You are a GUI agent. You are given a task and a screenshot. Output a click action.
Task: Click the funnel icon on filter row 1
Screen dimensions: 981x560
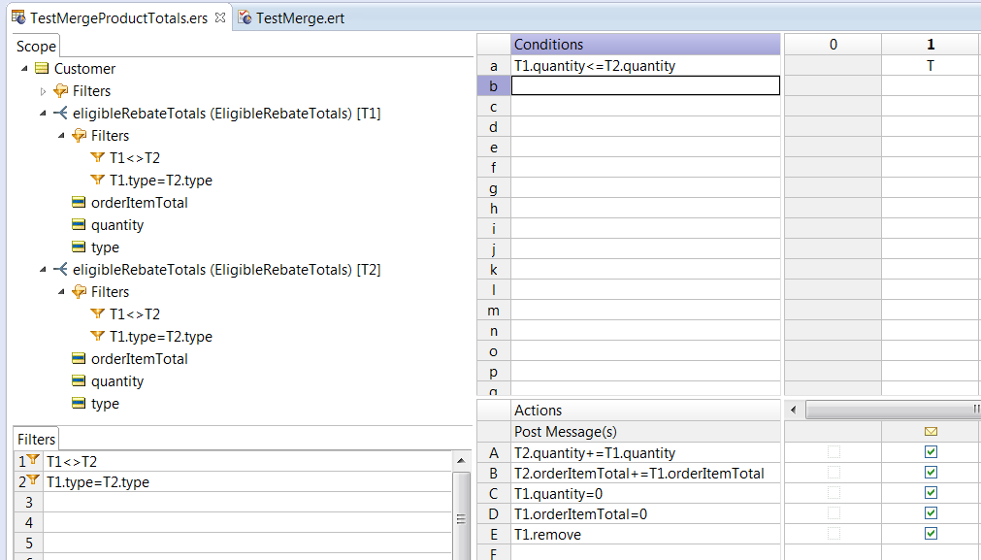point(33,460)
